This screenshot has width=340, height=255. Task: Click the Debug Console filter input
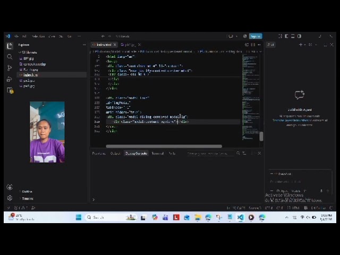(210, 154)
